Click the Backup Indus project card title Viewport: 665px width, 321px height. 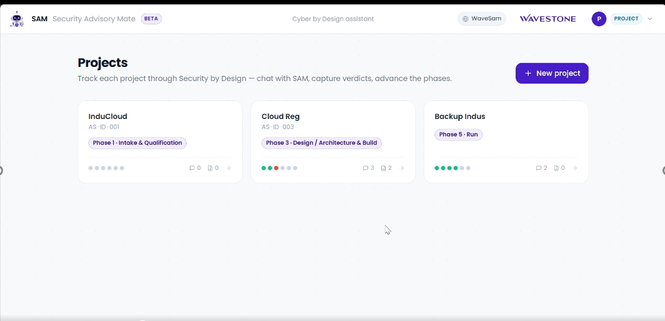460,116
